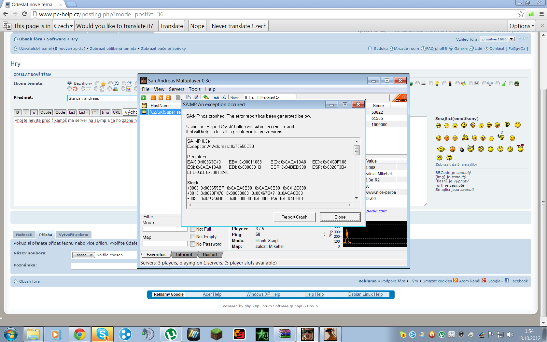Image resolution: width=547 pixels, height=342 pixels.
Task: Click the orange checkmark add-server icon in SA-MP toolbar
Action: (x=153, y=98)
